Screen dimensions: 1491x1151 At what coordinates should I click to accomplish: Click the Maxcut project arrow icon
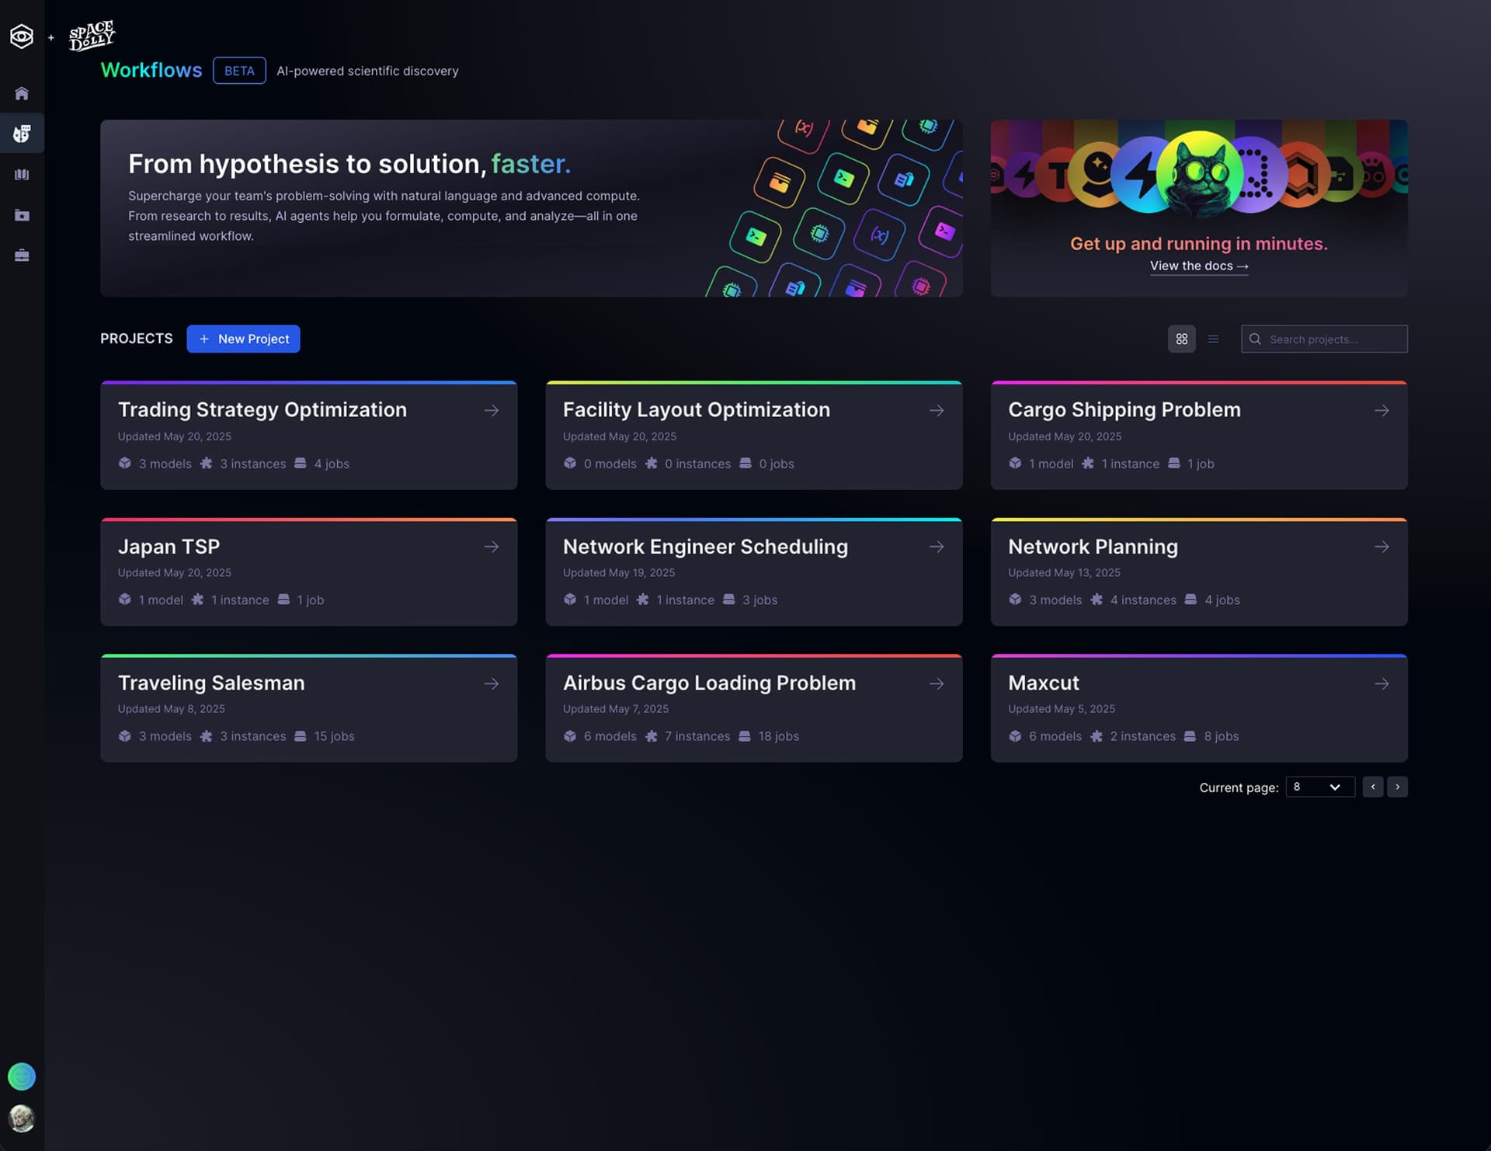1382,683
